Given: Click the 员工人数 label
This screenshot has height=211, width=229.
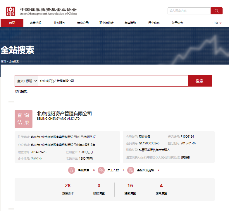Looking at the screenshot, I should tap(113, 170).
